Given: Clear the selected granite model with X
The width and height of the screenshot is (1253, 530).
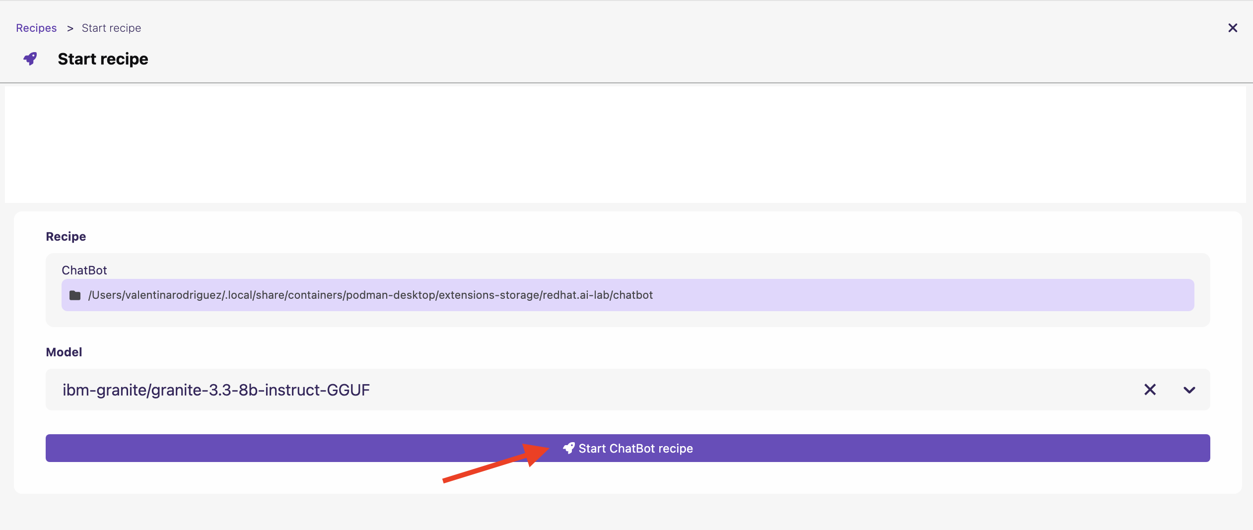Looking at the screenshot, I should pos(1150,390).
